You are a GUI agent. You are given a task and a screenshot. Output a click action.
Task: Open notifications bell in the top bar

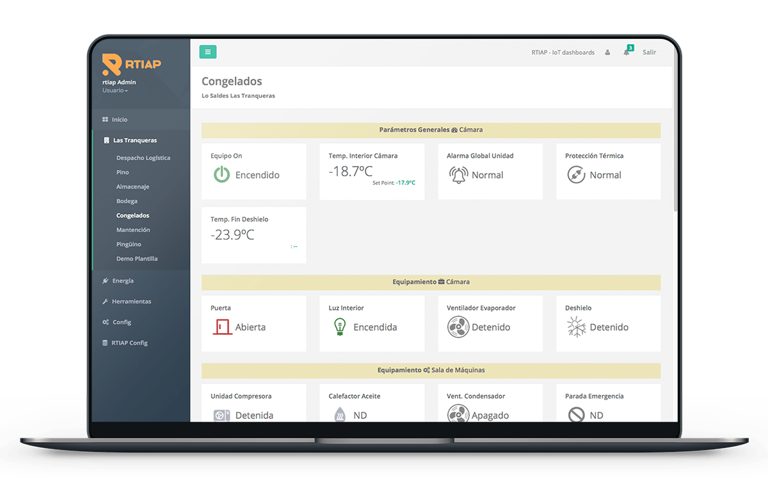627,52
